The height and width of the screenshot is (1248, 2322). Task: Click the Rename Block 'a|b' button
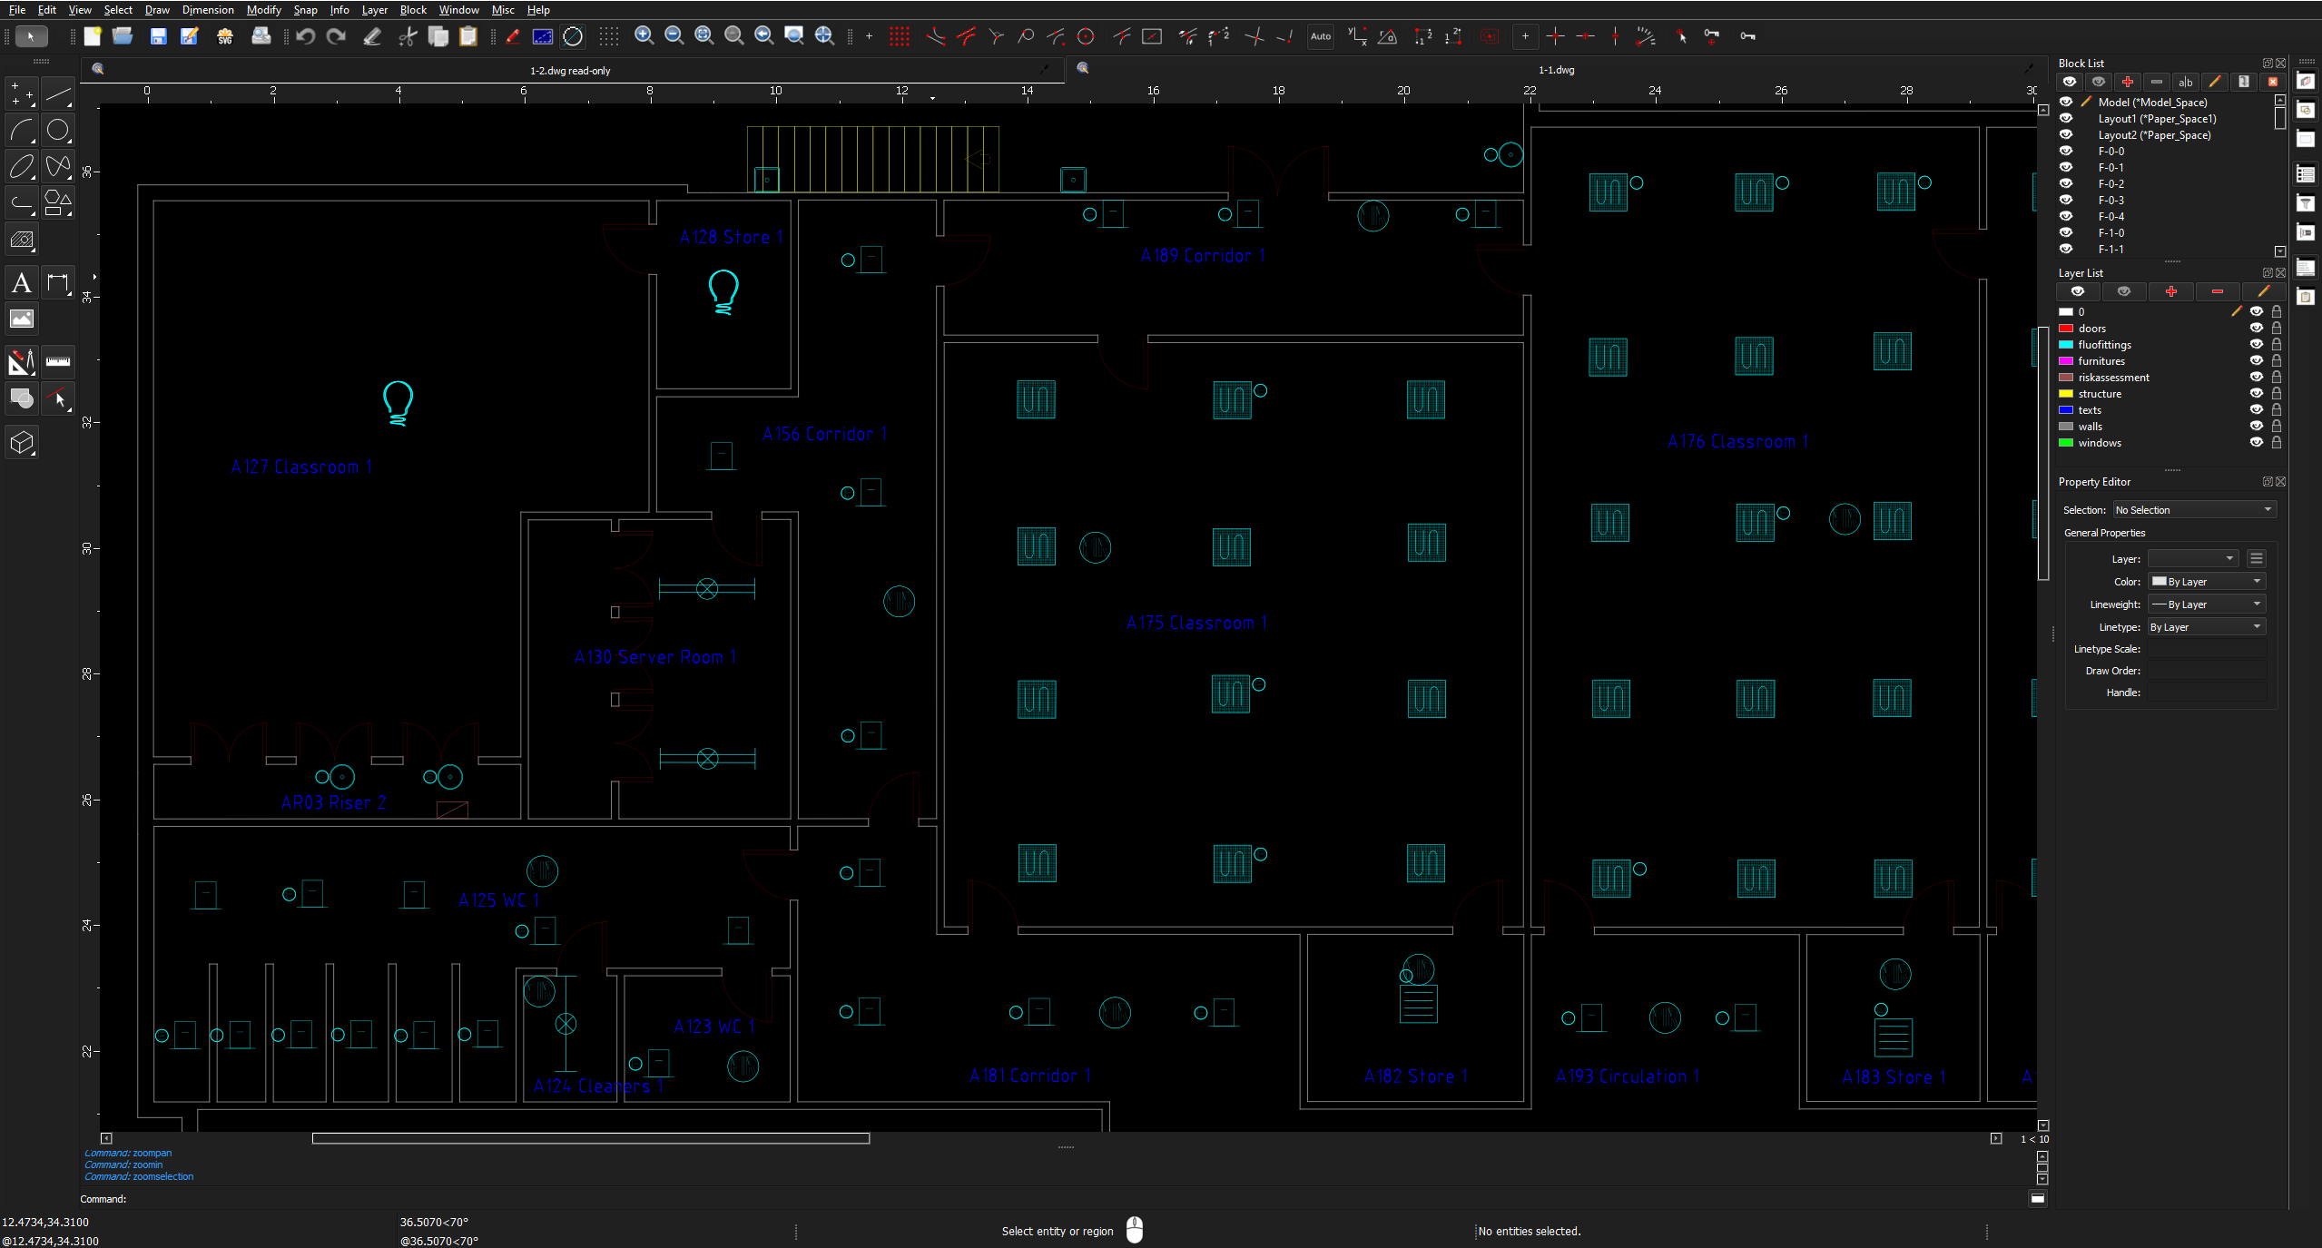(x=2185, y=82)
